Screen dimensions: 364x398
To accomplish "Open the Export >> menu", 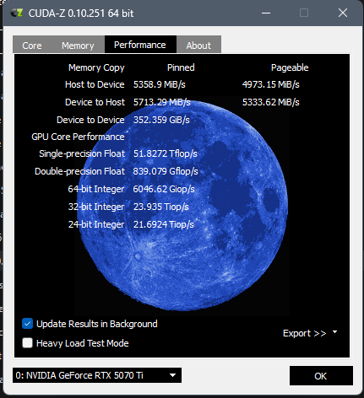I will pyautogui.click(x=305, y=333).
